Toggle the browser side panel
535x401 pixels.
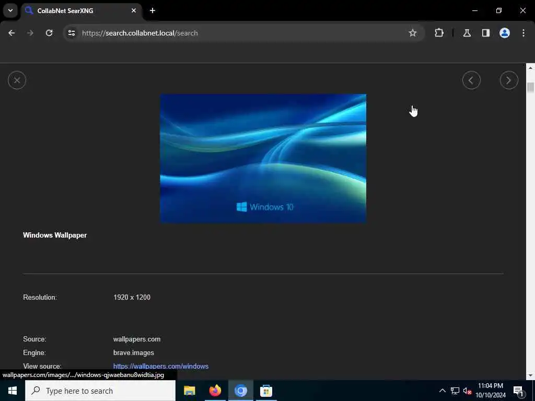pyautogui.click(x=485, y=33)
